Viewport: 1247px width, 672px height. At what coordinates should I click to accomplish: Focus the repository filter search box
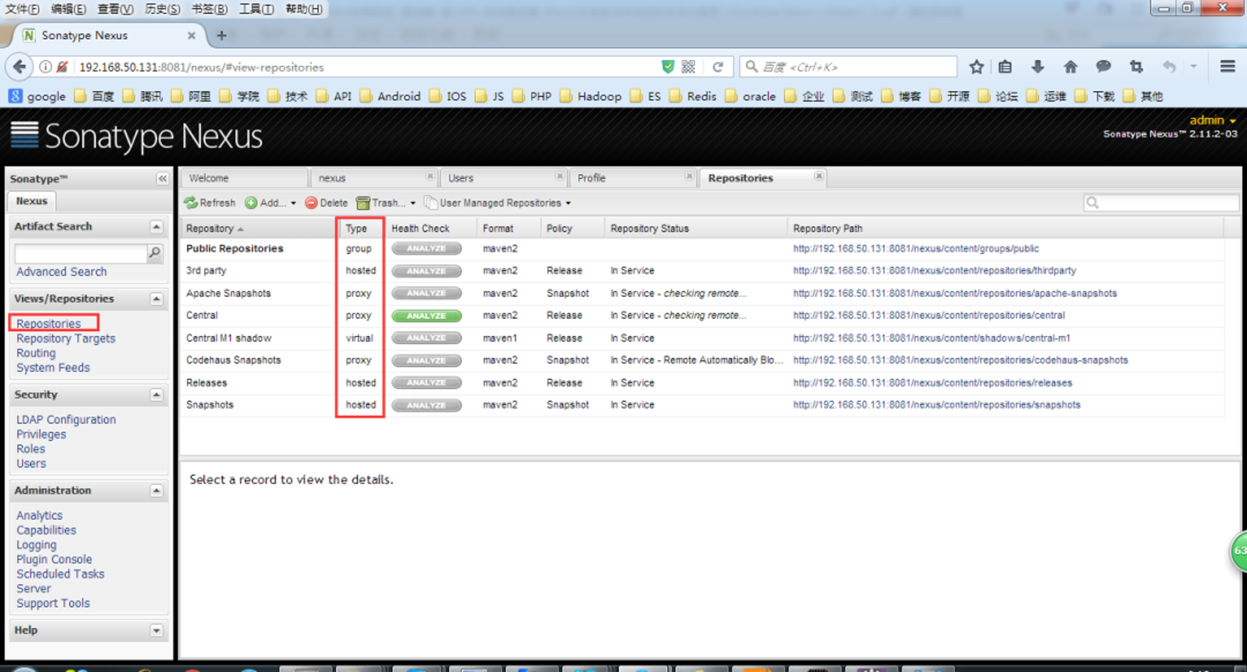tap(1161, 203)
